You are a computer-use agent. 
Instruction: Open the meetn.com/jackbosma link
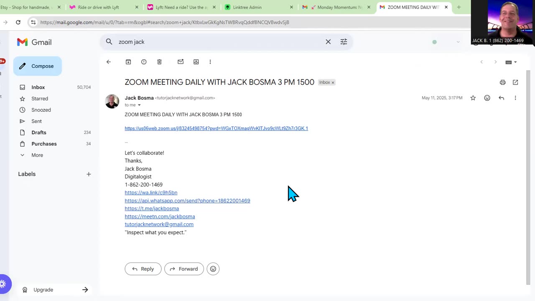point(160,217)
